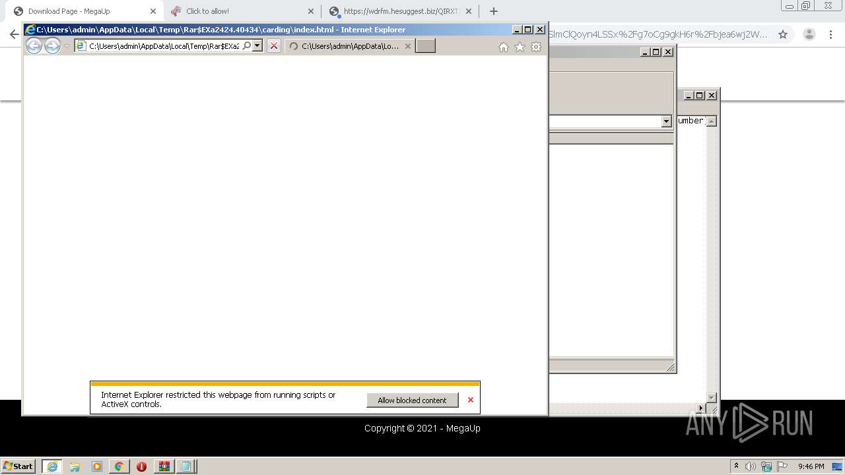Open Chrome profile avatar icon
The width and height of the screenshot is (845, 475).
pyautogui.click(x=809, y=34)
